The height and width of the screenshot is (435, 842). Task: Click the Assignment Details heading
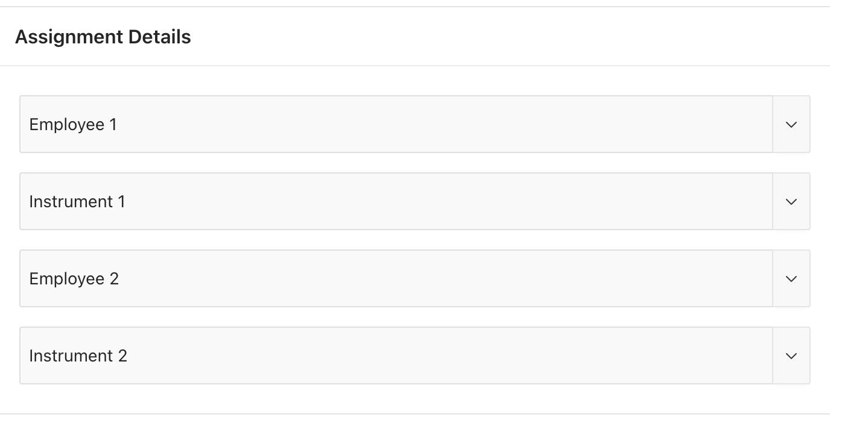point(103,37)
